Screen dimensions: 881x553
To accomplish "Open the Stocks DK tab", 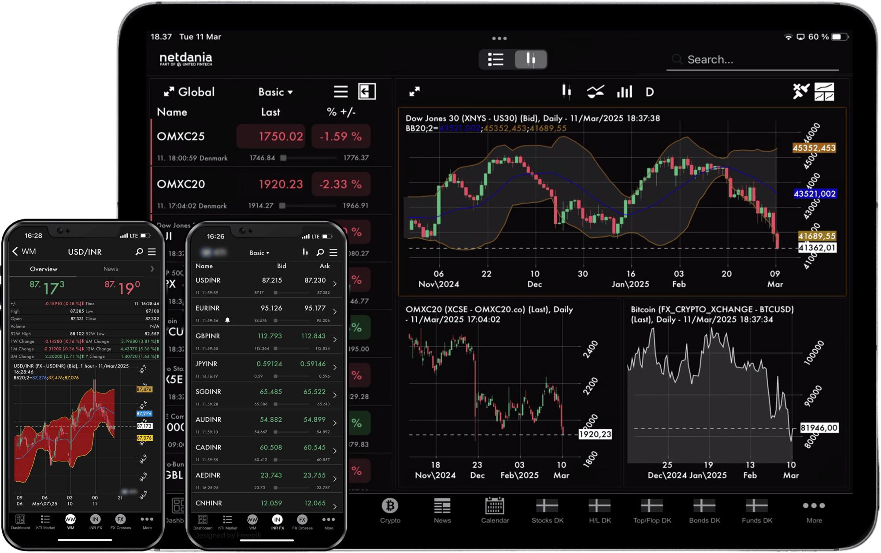I will tap(548, 511).
